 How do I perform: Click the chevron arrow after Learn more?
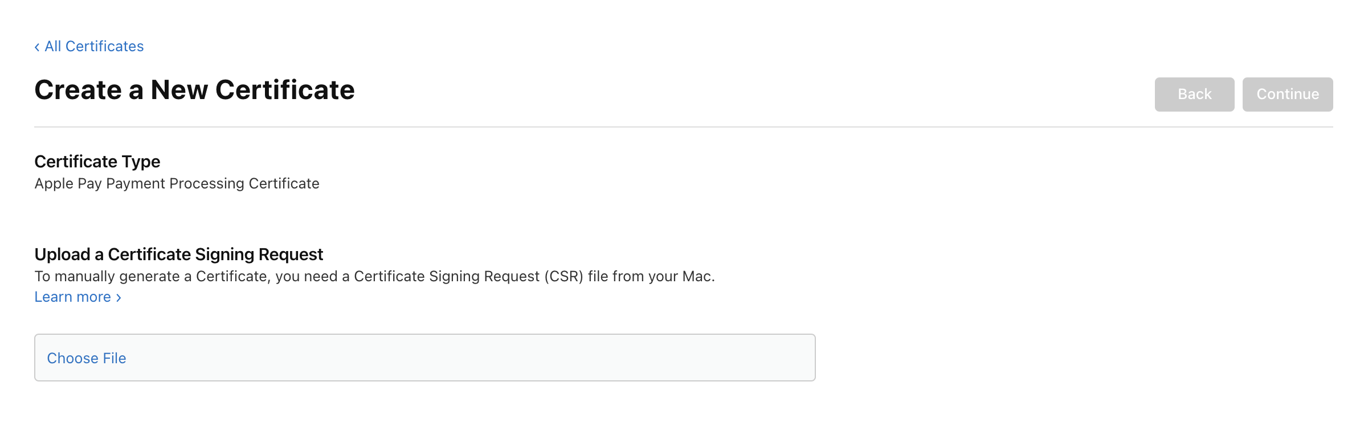118,297
